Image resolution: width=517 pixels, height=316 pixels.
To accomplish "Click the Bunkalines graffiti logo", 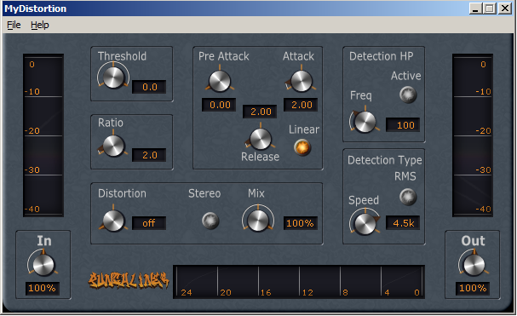I will pyautogui.click(x=129, y=280).
